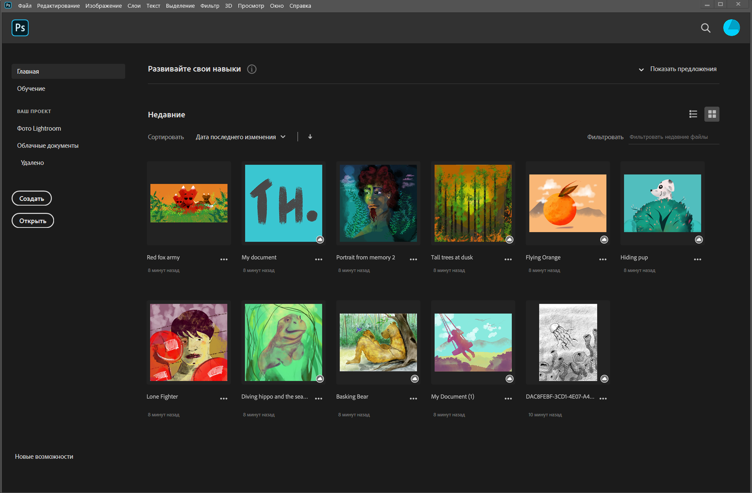The width and height of the screenshot is (752, 493).
Task: Click the cloud badge on Hiding pup thumbnail
Action: click(x=698, y=240)
